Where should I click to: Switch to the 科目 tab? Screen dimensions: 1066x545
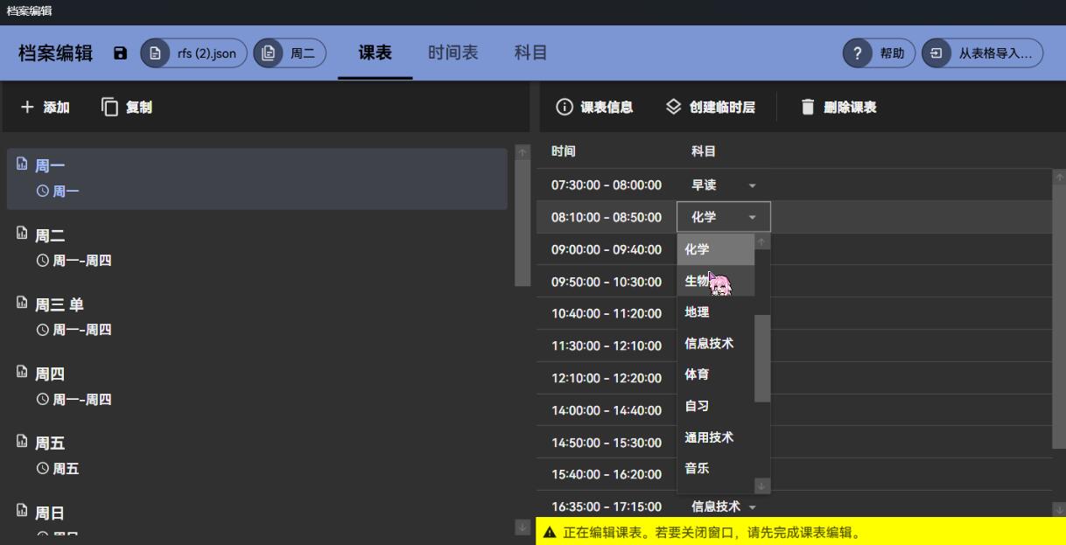pos(530,52)
